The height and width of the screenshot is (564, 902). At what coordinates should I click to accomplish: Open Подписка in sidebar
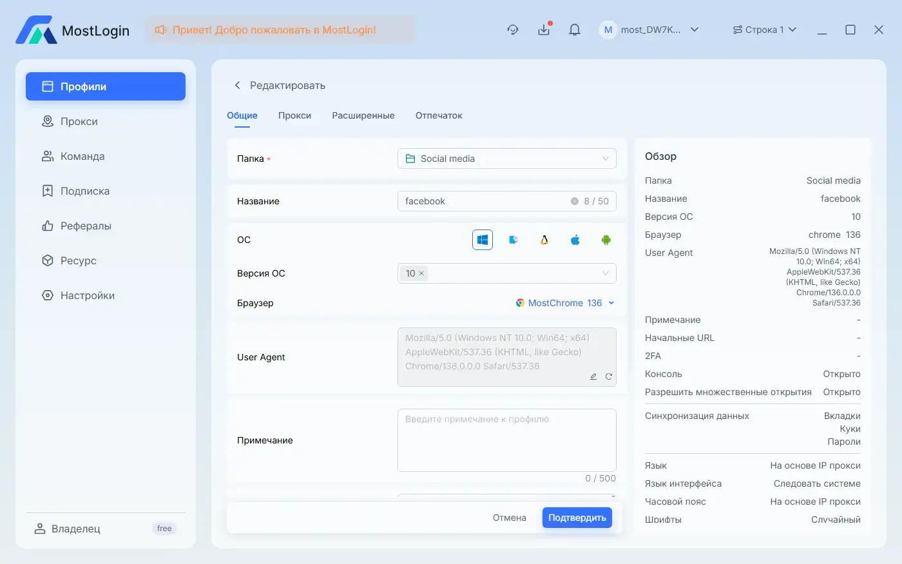106,191
